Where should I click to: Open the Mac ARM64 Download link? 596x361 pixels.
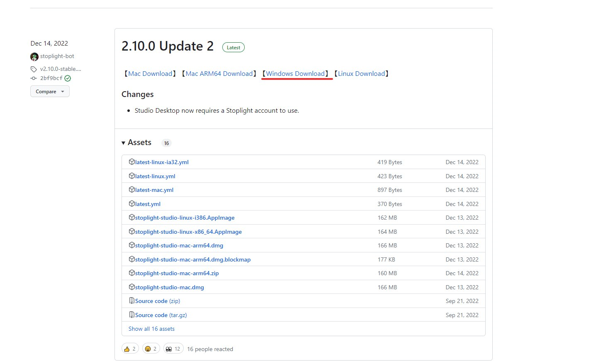pyautogui.click(x=219, y=73)
